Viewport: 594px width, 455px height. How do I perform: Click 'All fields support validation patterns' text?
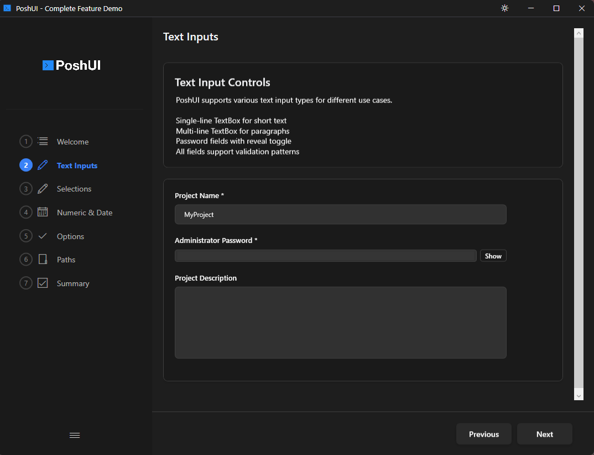237,152
